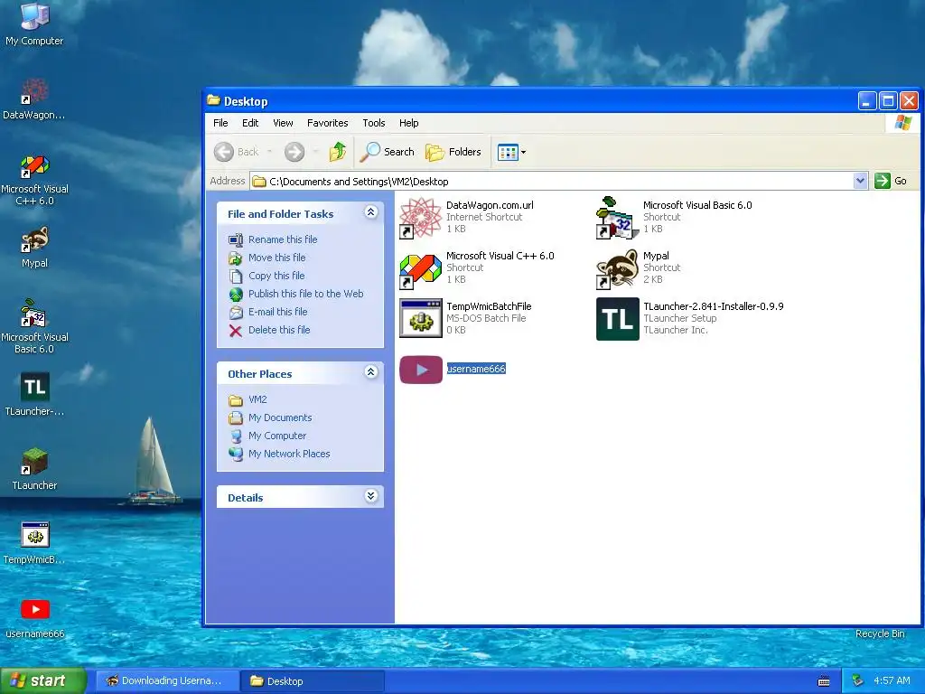
Task: Select Microsoft Visual C++ 6.0 icon in Explorer
Action: (421, 269)
